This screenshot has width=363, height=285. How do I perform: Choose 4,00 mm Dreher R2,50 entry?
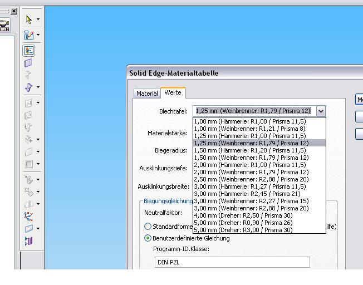pyautogui.click(x=259, y=215)
